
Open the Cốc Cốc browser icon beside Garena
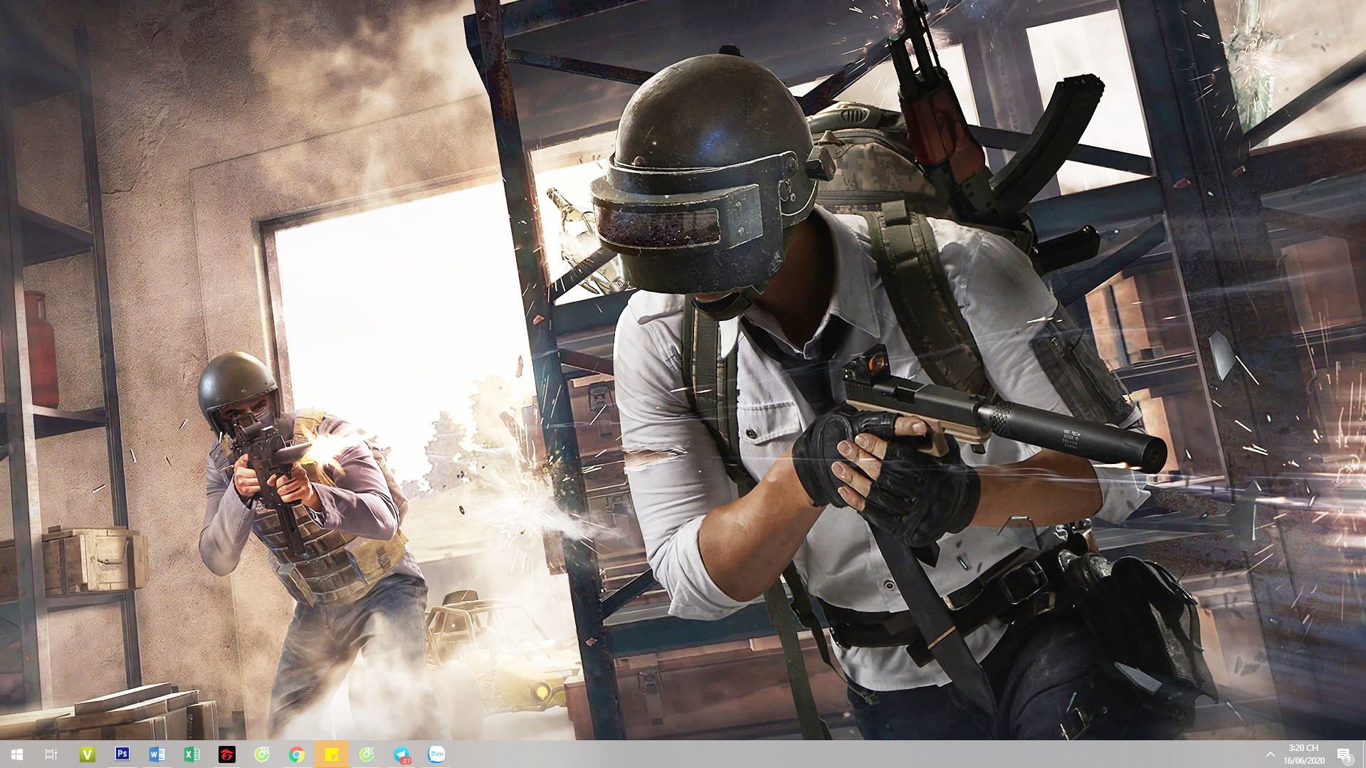click(x=261, y=754)
